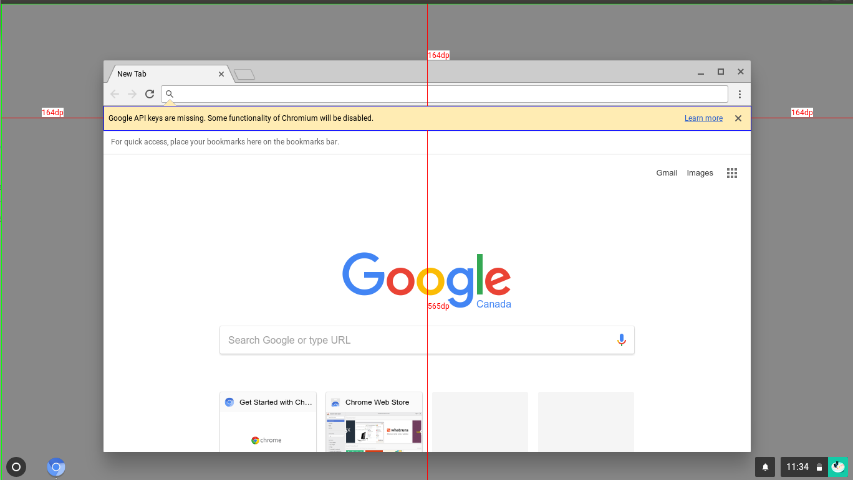This screenshot has height=480, width=853.
Task: Launch Chromium from the shelf icon
Action: pyautogui.click(x=56, y=467)
